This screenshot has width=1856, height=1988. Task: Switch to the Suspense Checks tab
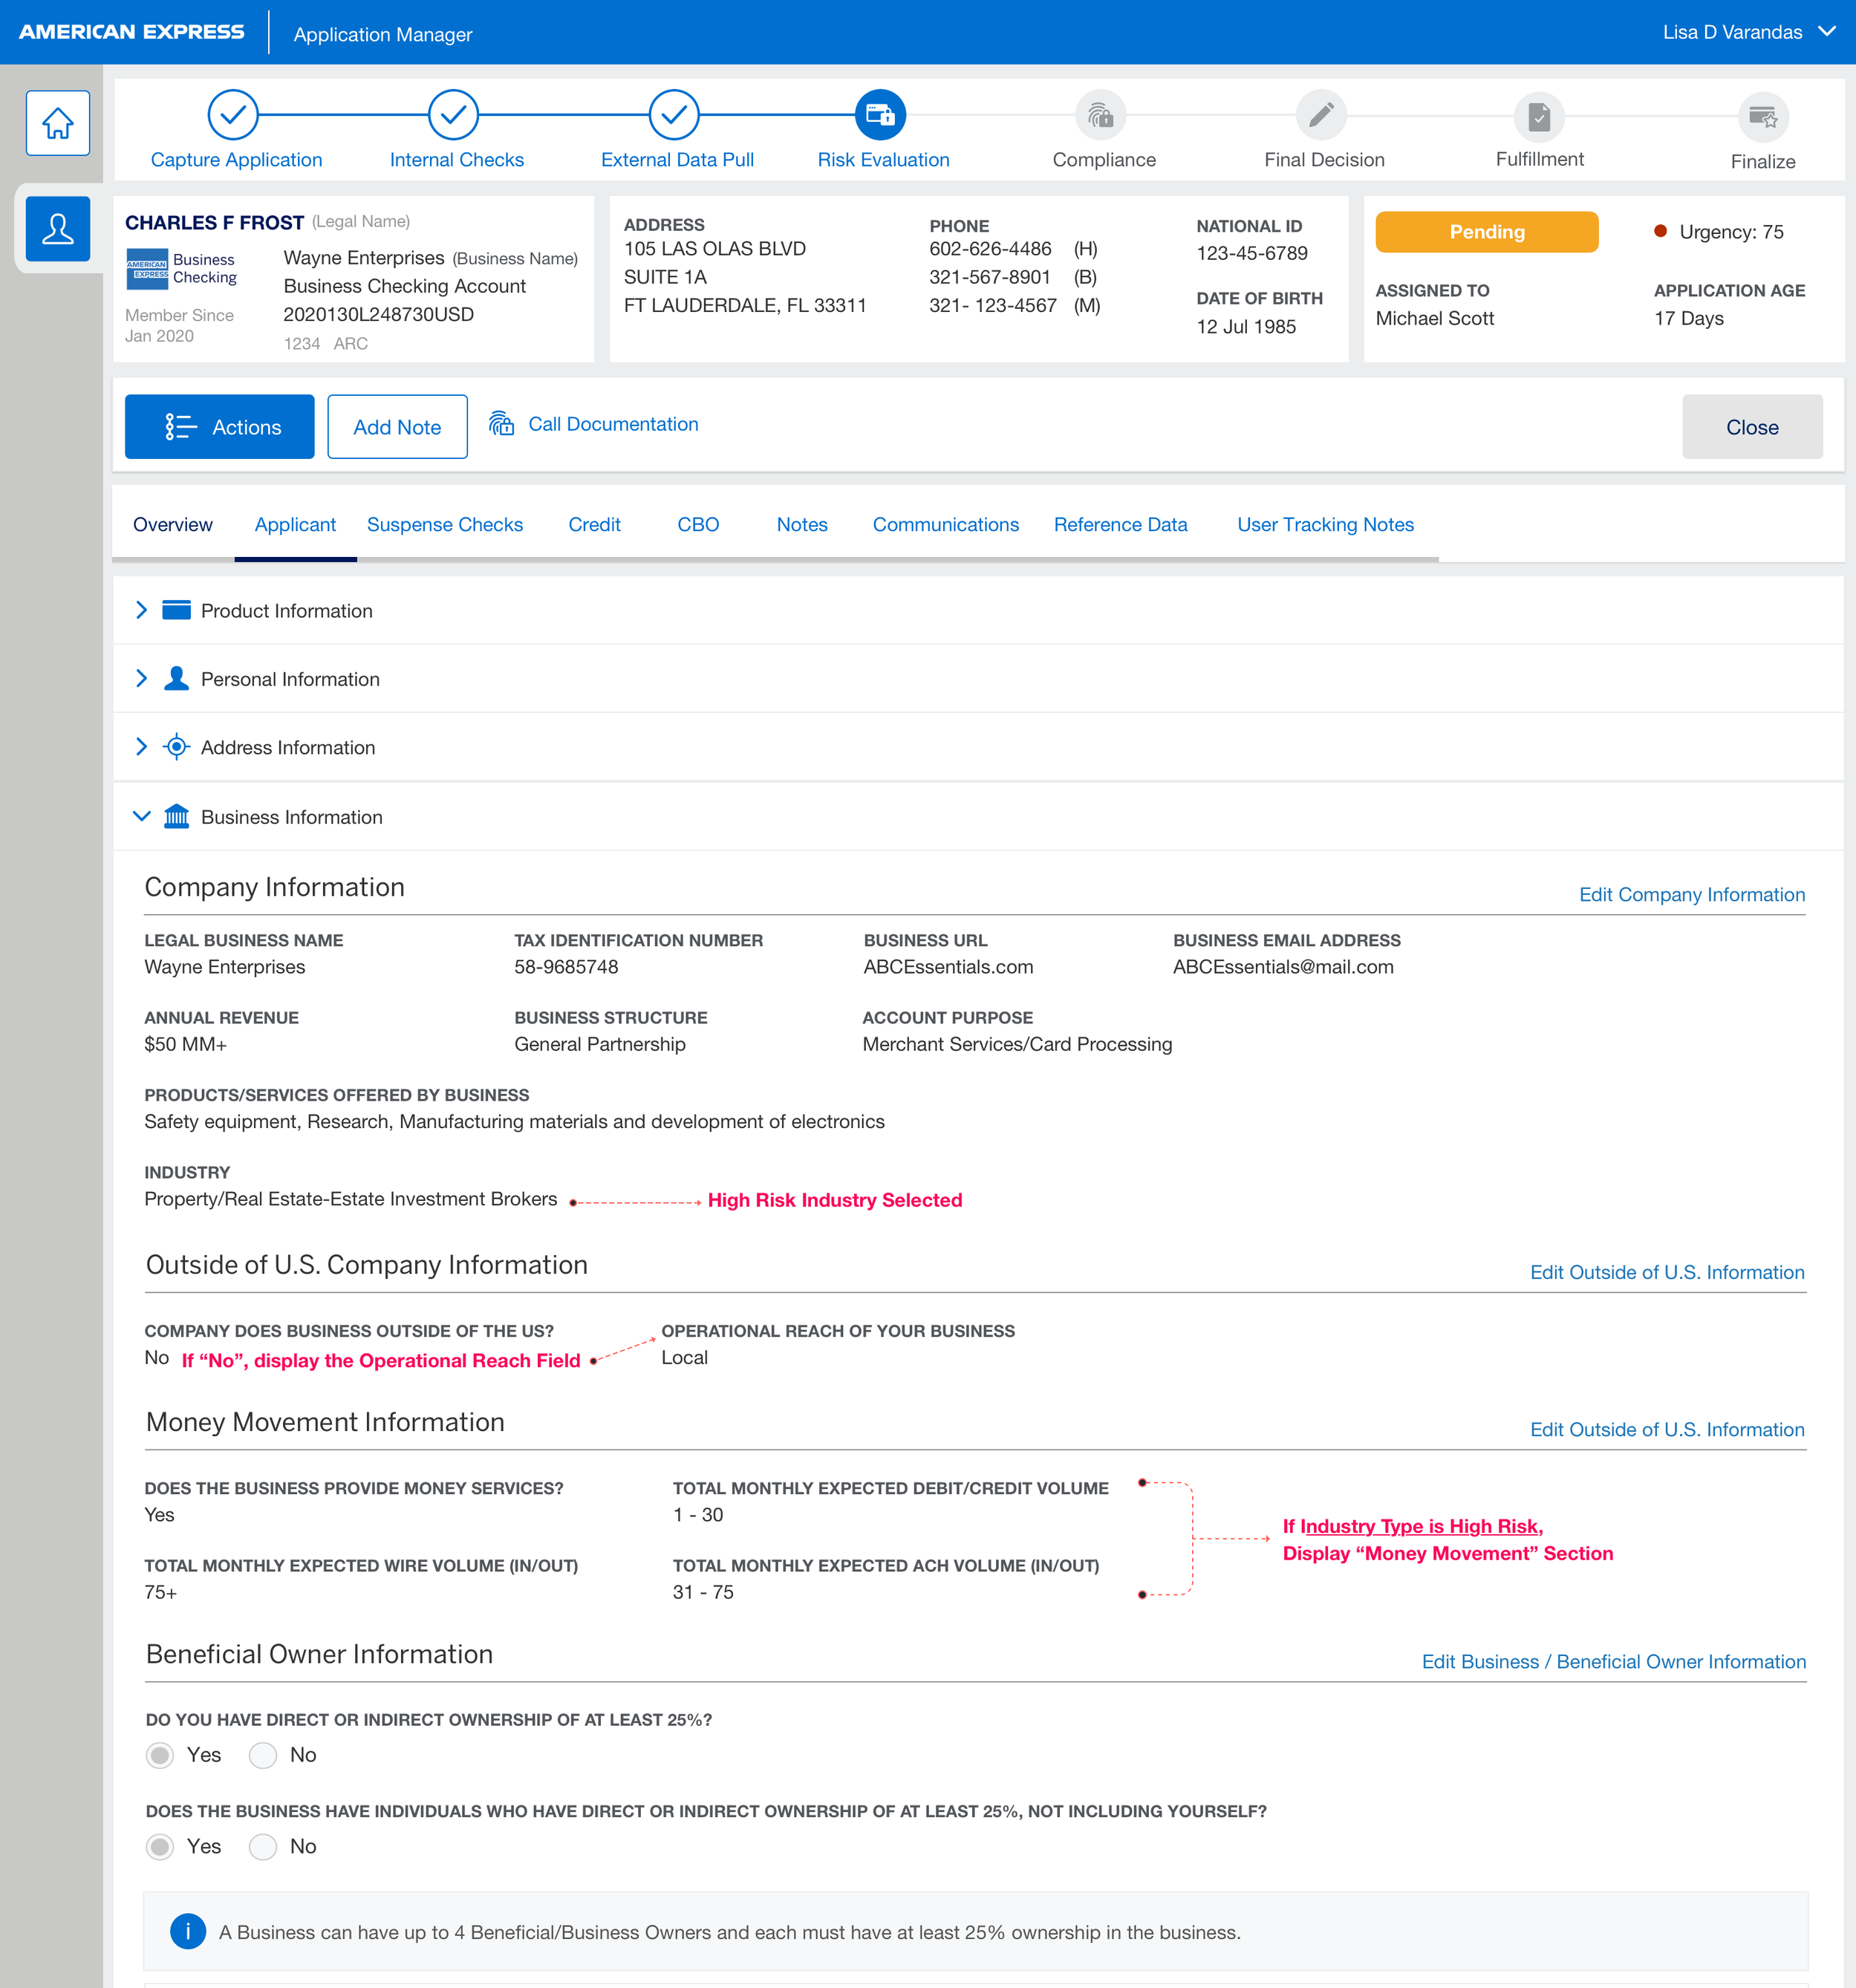445,524
